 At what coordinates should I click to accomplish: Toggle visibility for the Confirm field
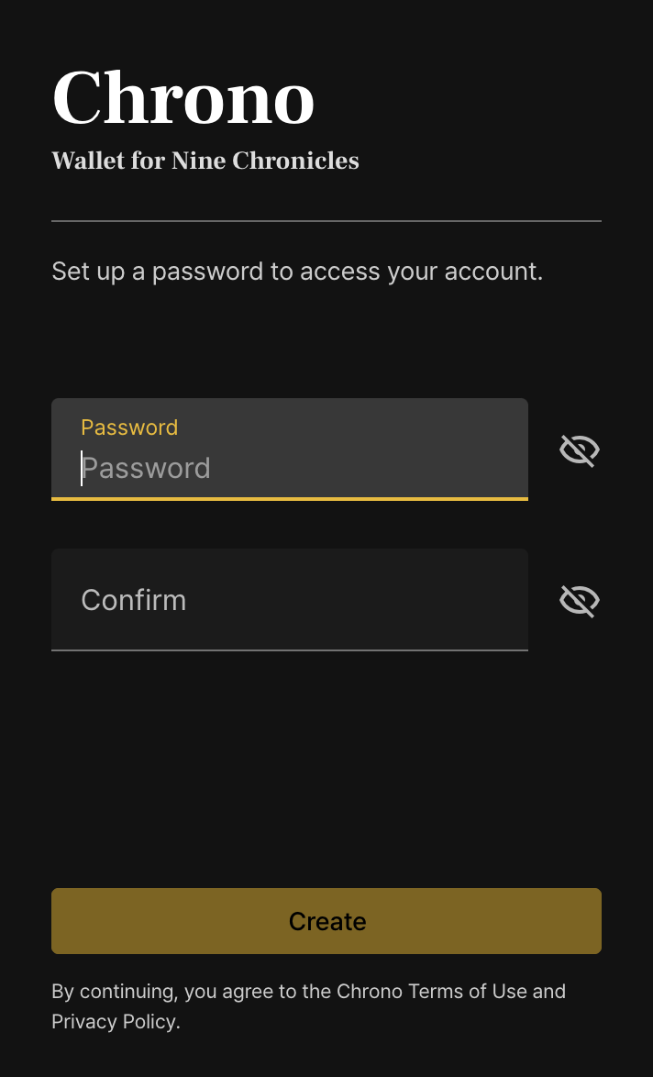[x=580, y=601]
